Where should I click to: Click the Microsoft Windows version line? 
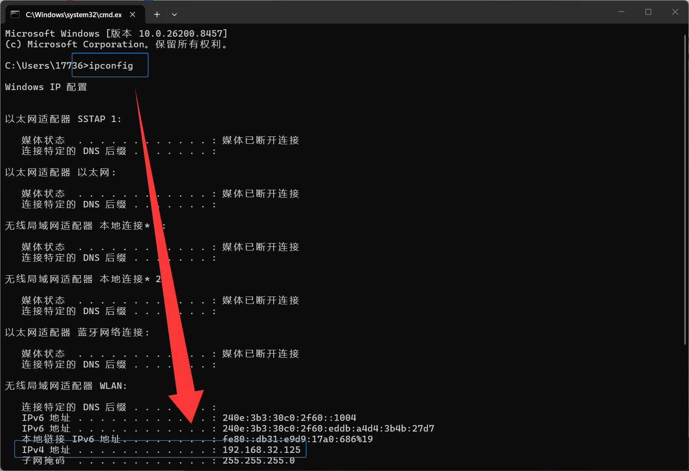point(117,33)
